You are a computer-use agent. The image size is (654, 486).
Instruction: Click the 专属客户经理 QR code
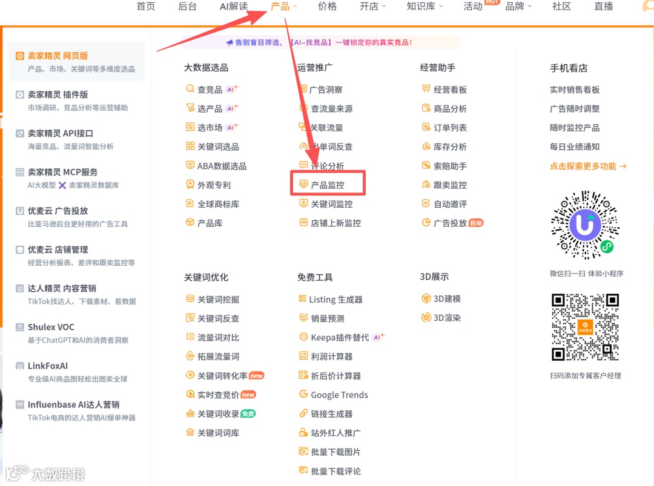(585, 327)
